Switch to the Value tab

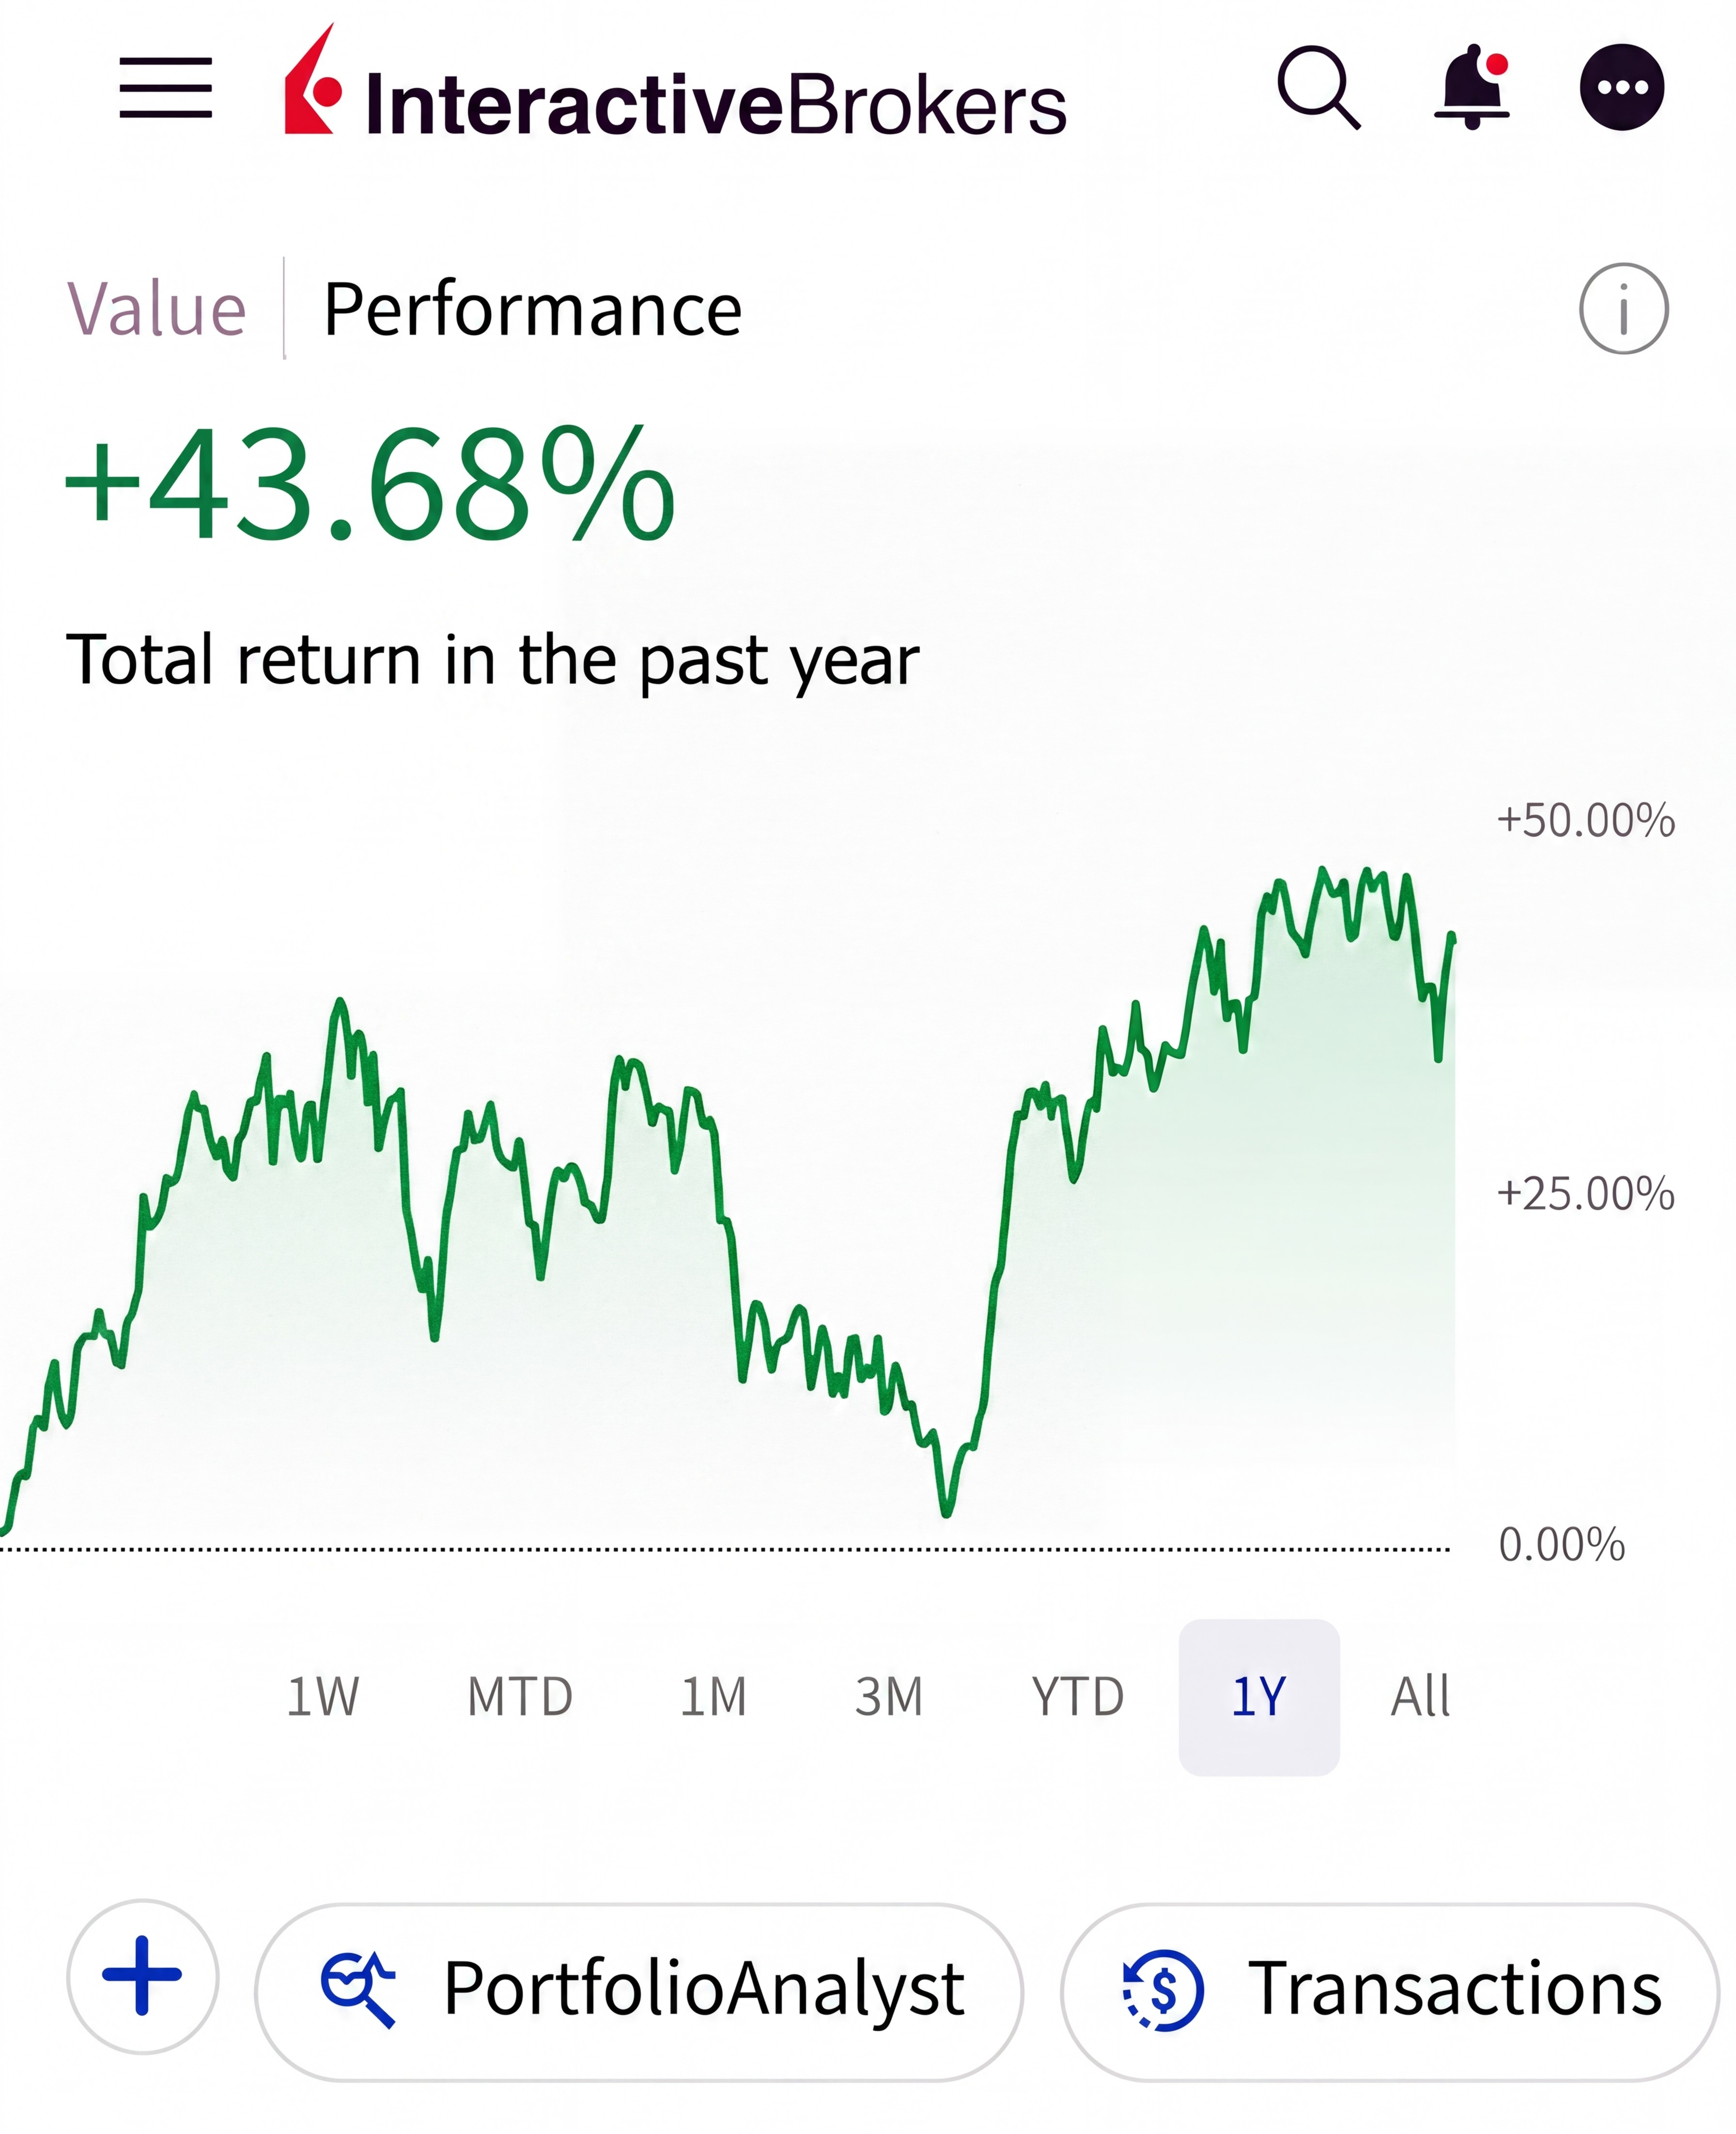(x=156, y=309)
